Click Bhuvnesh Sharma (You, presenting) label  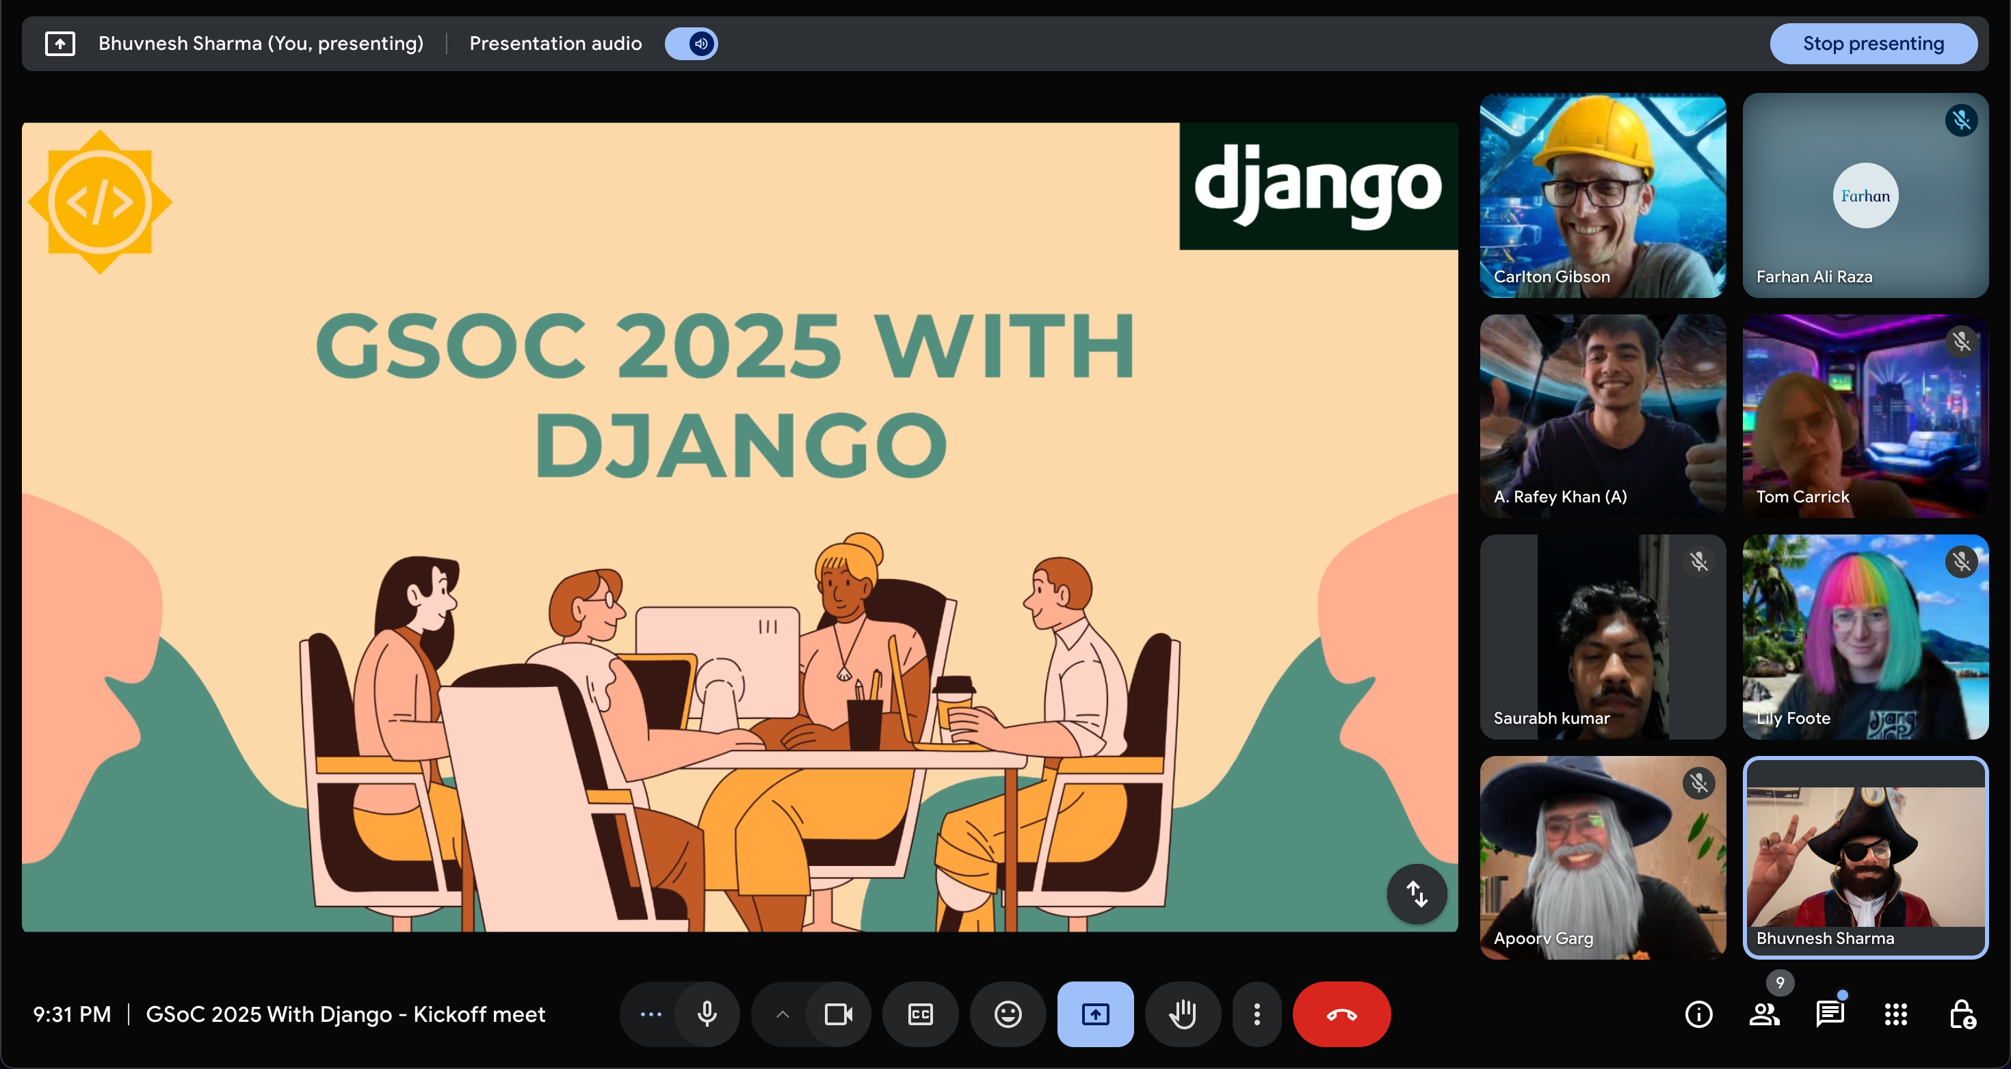tap(261, 44)
